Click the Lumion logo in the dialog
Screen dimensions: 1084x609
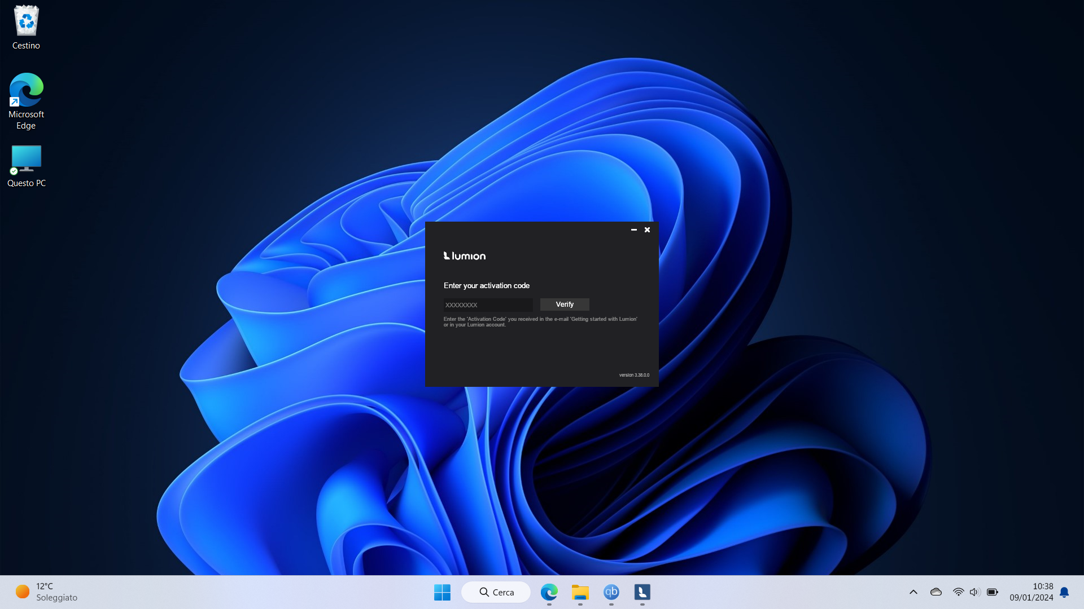tap(465, 256)
